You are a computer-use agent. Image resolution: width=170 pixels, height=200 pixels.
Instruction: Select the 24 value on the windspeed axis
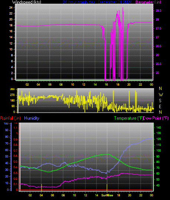point(11,7)
